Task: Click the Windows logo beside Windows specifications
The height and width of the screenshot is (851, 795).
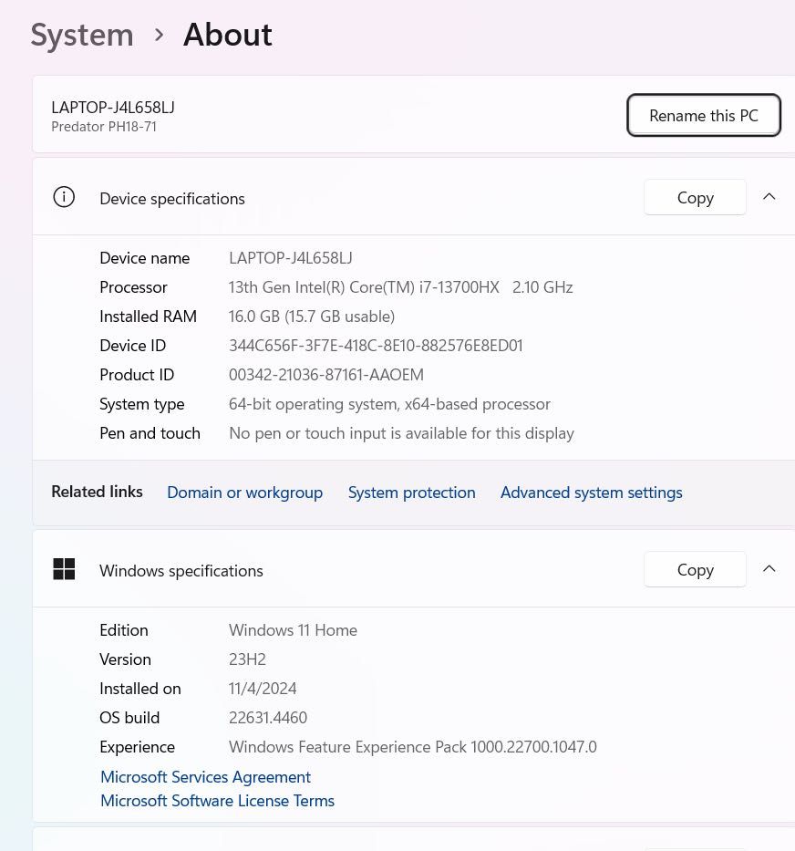Action: pos(64,569)
